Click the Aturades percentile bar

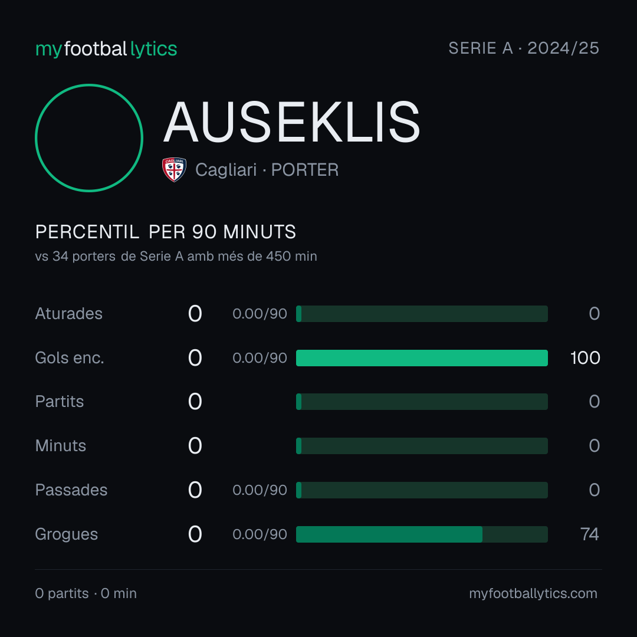(x=422, y=314)
